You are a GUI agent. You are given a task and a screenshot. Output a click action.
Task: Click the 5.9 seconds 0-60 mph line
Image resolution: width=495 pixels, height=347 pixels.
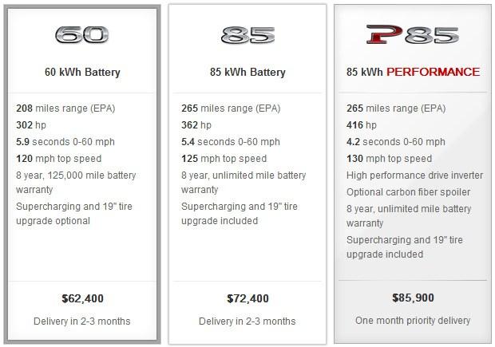click(x=65, y=142)
